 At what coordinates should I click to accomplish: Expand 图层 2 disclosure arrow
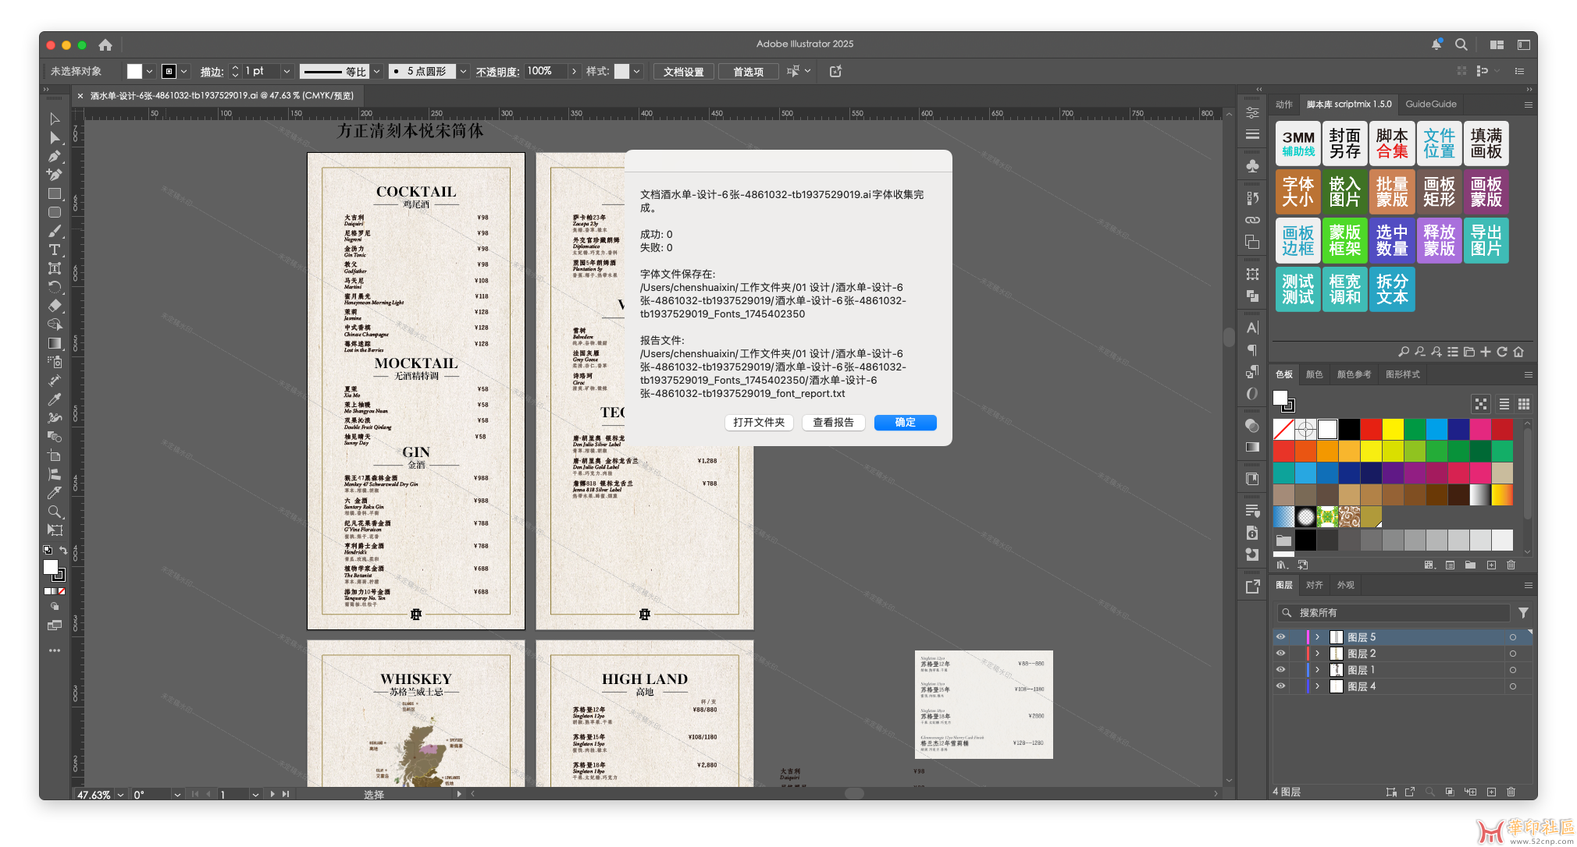(1317, 654)
